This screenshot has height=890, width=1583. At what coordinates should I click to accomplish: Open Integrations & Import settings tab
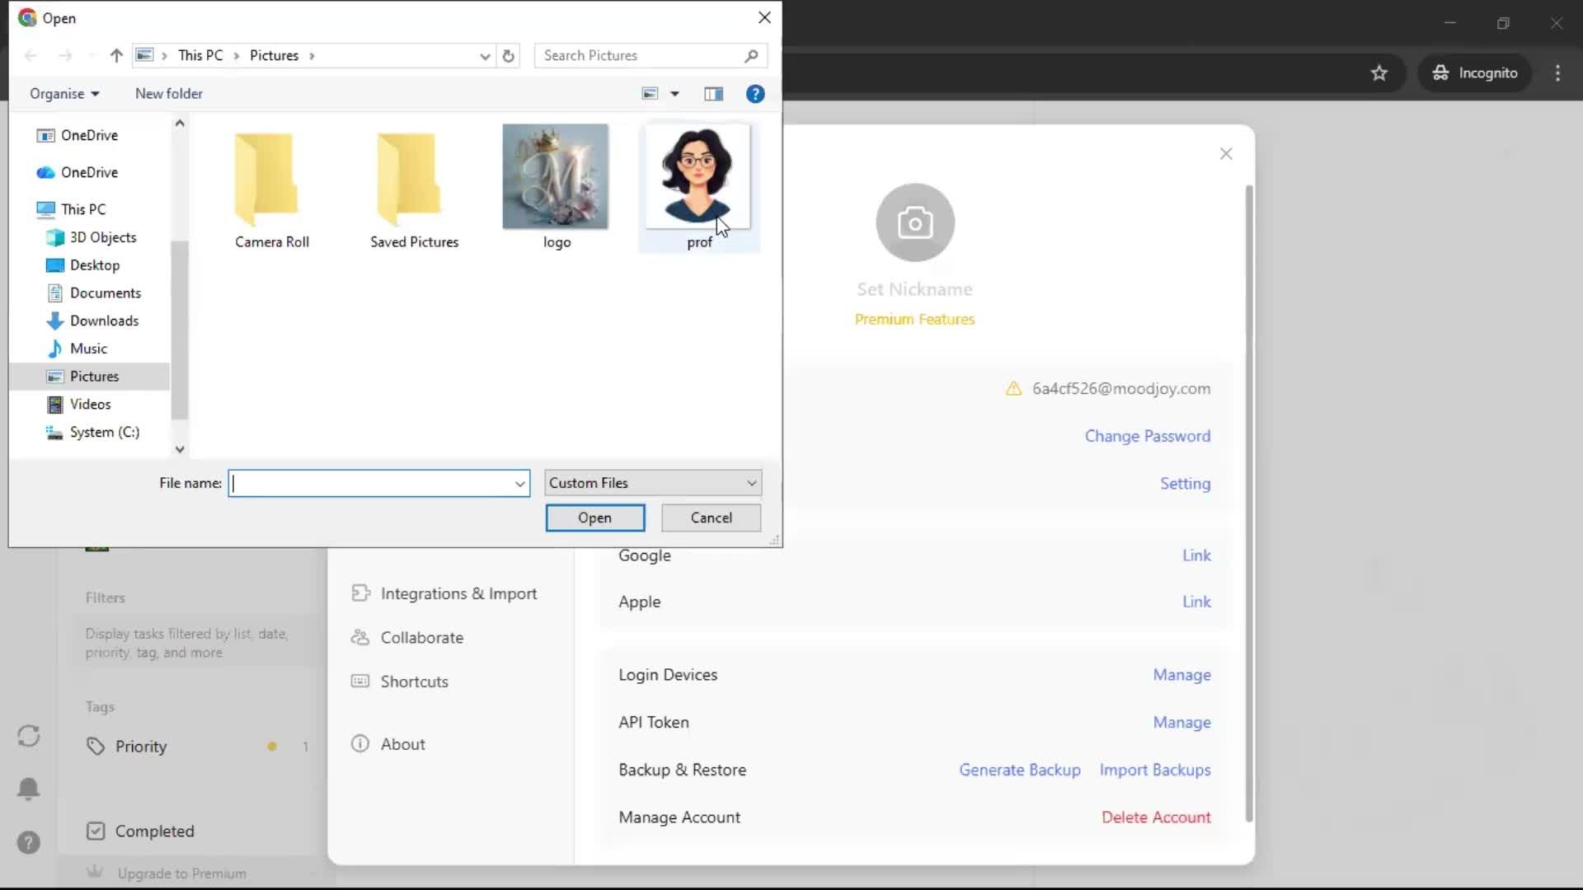[458, 593]
